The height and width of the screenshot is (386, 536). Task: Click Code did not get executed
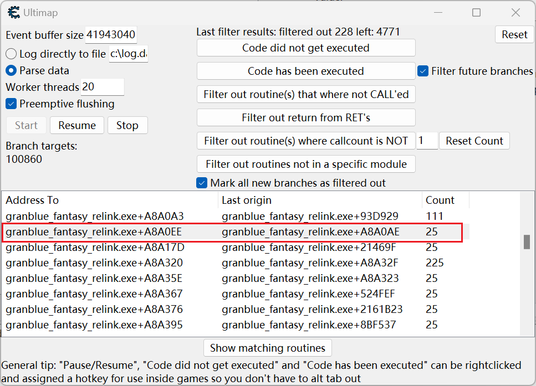pyautogui.click(x=306, y=48)
